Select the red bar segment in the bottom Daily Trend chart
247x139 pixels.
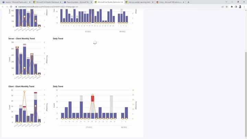[93, 99]
